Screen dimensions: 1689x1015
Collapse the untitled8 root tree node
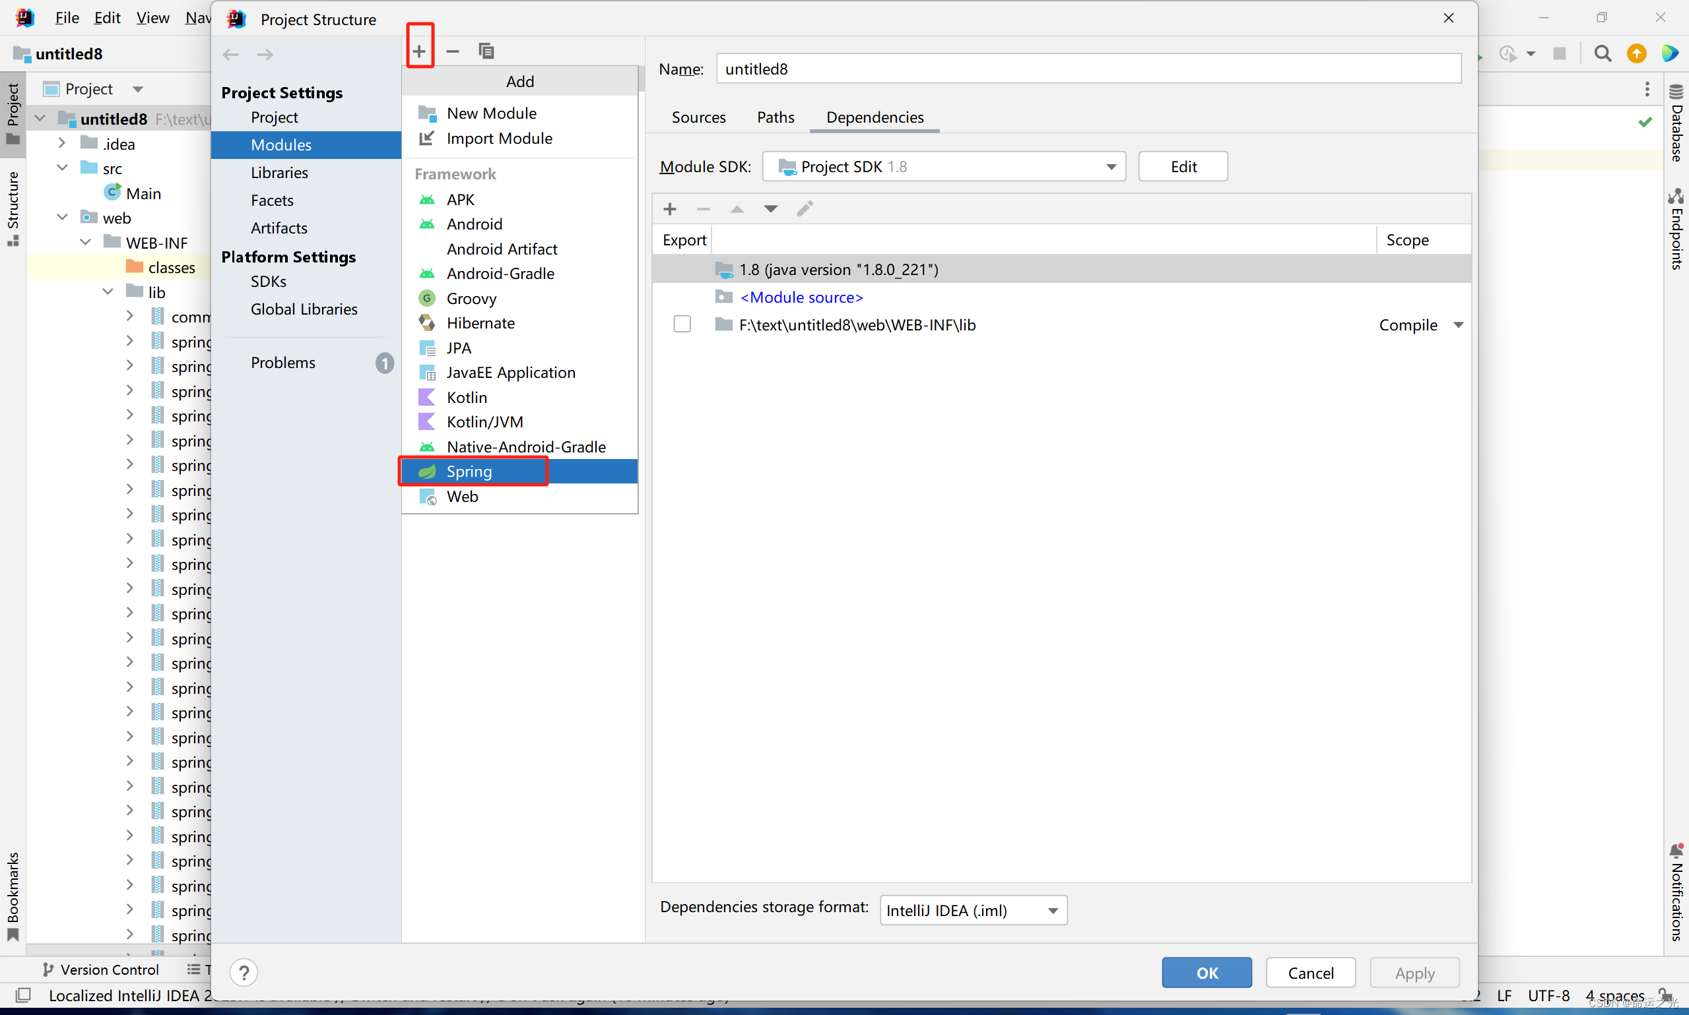click(40, 118)
